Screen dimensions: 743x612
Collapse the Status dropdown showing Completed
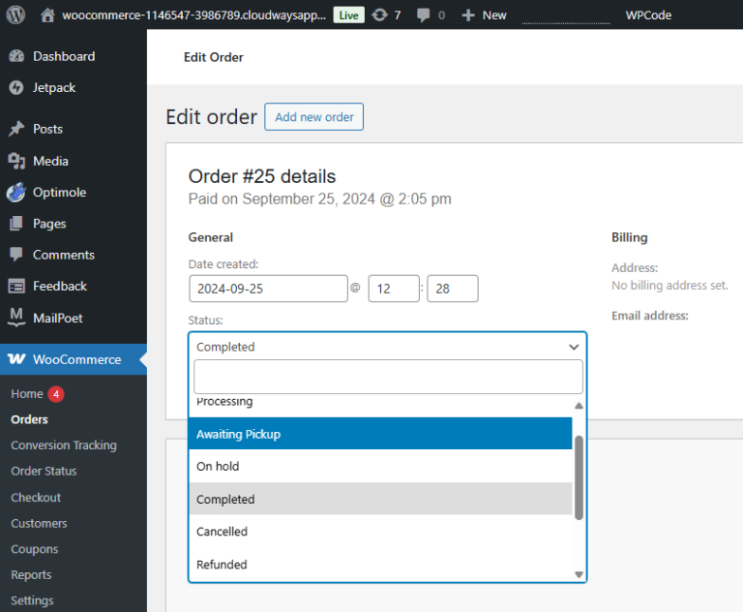[x=388, y=347]
